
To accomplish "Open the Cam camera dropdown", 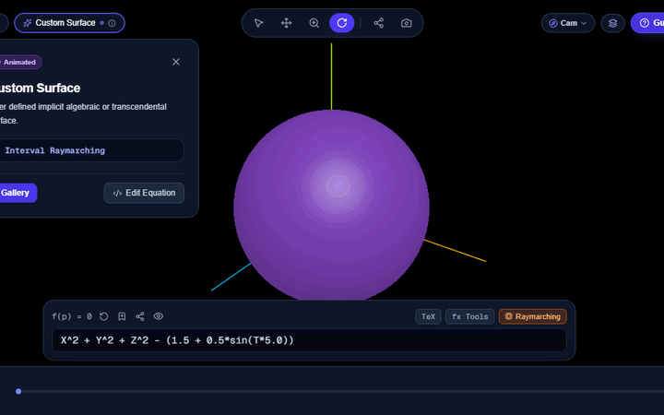I will point(568,23).
